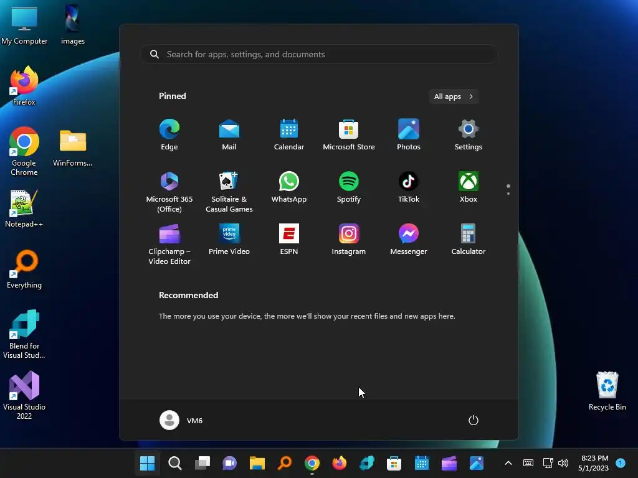The width and height of the screenshot is (638, 478).
Task: Click the Start menu search field
Action: (x=319, y=54)
